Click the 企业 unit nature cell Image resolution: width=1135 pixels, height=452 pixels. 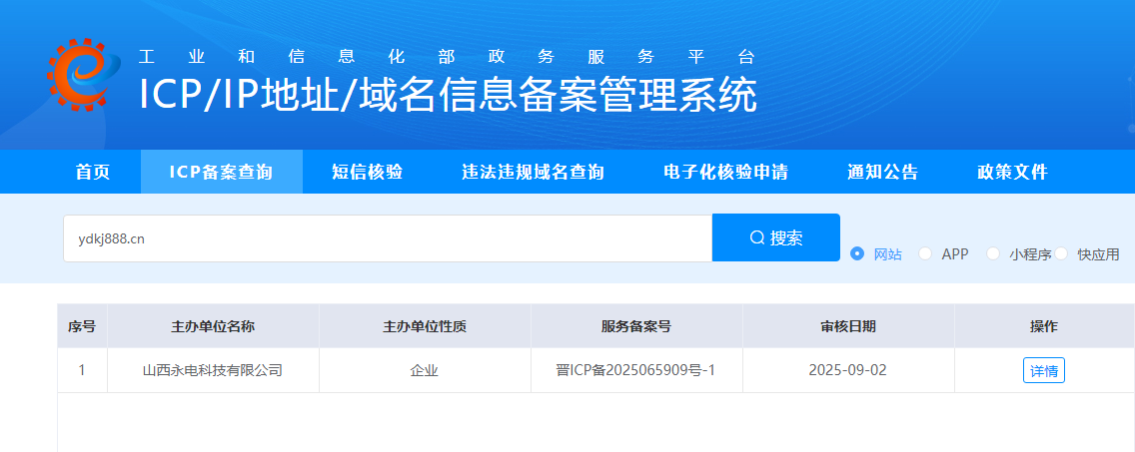point(425,371)
